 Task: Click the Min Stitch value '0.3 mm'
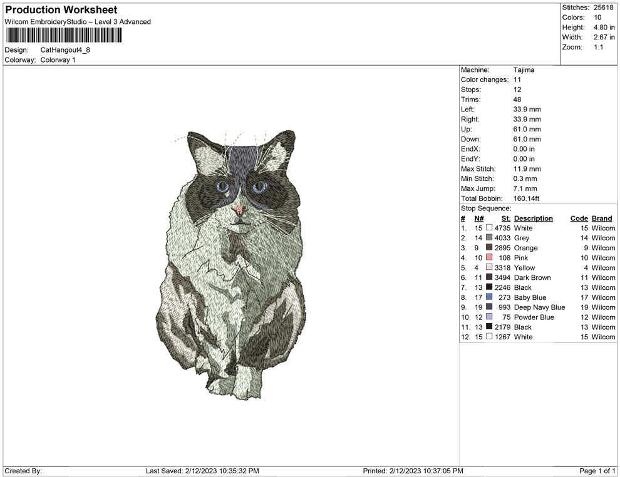coord(525,178)
